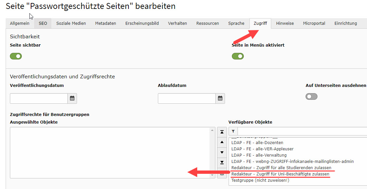The image size is (367, 189).
Task: Switch to the Zugriff tab
Action: 260,23
